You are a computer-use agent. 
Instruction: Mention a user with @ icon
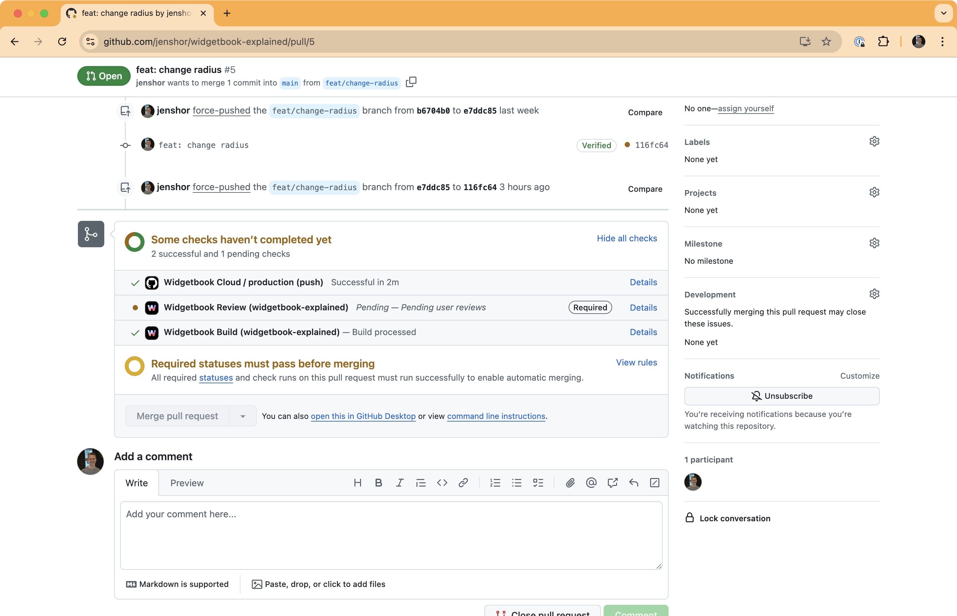pos(591,483)
